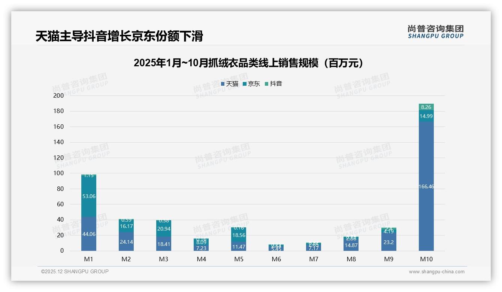Click the M5 x-axis label
The width and height of the screenshot is (502, 292).
click(239, 259)
